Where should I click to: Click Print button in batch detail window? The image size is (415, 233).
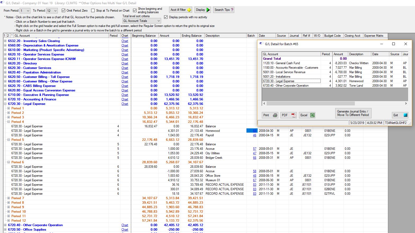(x=270, y=115)
